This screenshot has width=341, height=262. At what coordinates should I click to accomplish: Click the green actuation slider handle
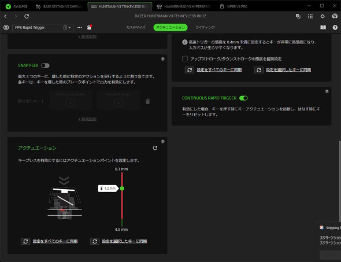(x=122, y=189)
